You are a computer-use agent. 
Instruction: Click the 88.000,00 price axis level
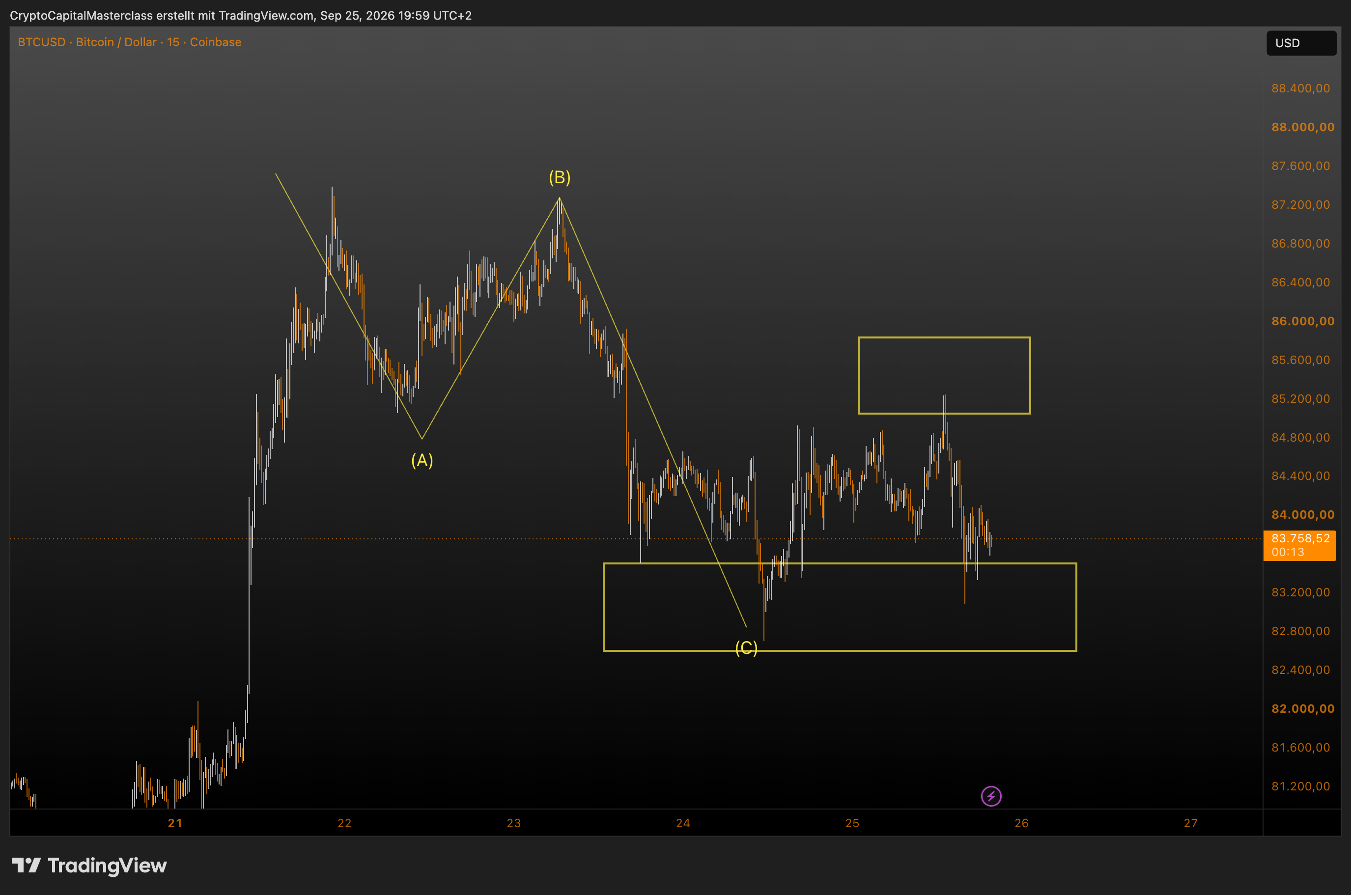click(x=1302, y=127)
